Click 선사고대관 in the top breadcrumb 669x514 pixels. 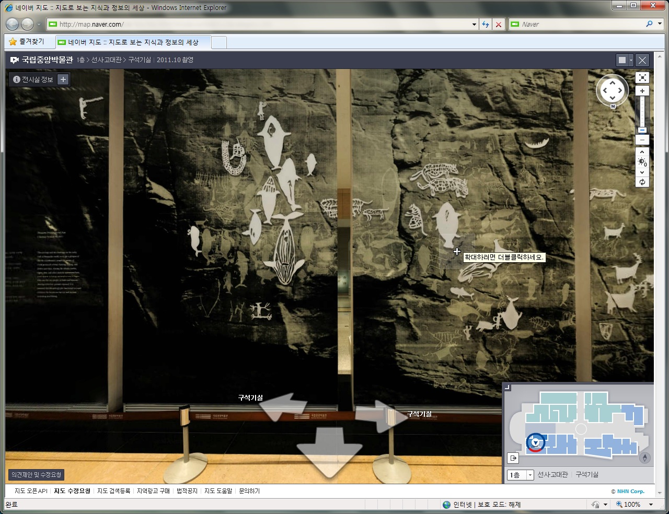(x=106, y=60)
